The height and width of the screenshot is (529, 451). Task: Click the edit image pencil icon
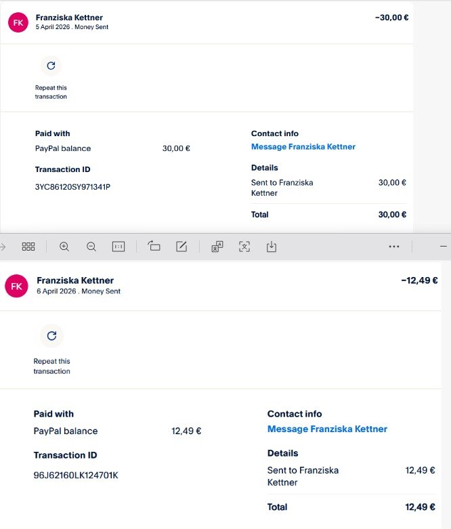point(181,247)
